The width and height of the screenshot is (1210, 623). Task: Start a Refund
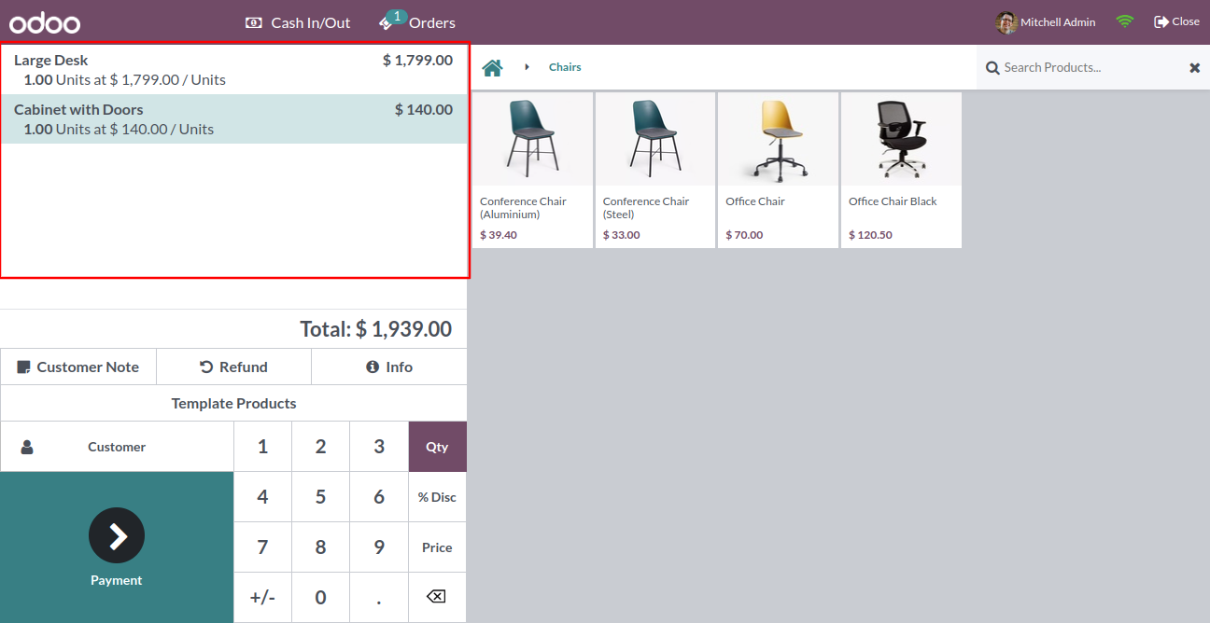click(x=233, y=367)
